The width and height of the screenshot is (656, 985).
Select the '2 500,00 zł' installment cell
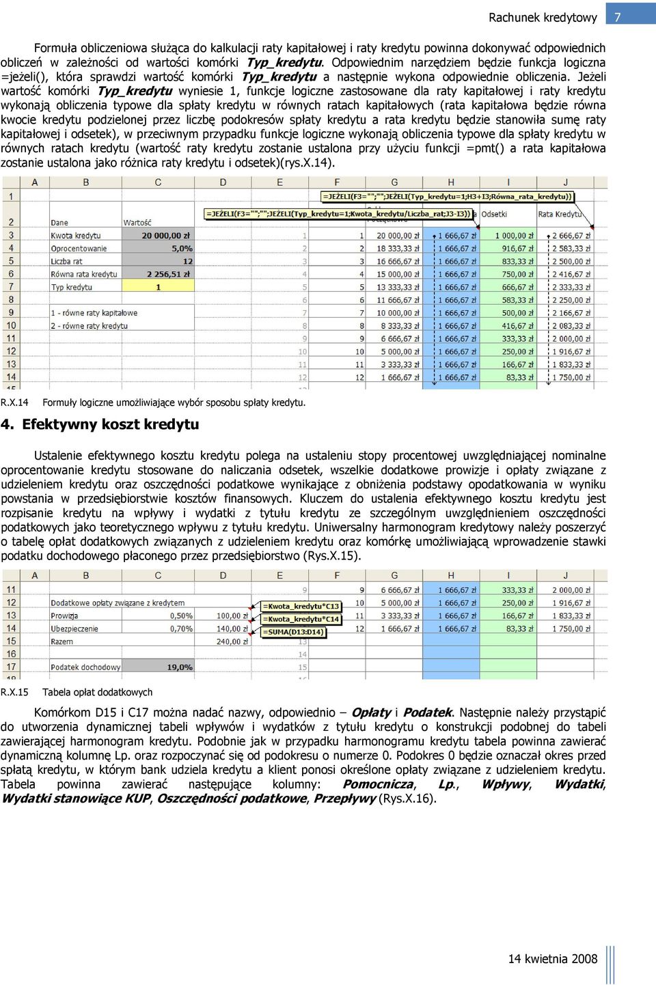[565, 262]
